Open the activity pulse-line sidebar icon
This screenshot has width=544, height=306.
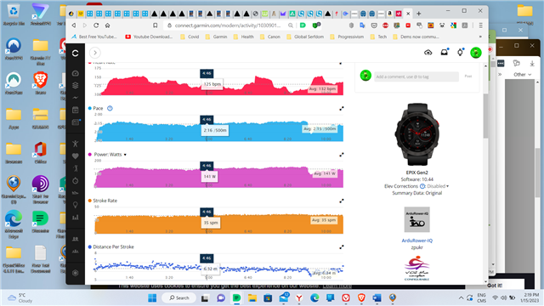76,98
